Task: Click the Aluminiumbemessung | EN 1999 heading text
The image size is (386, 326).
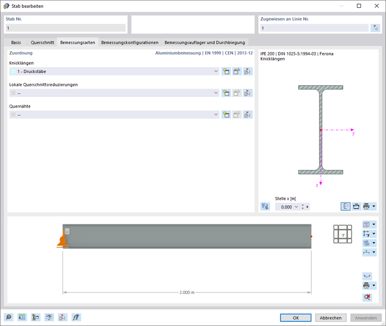Action: pos(204,53)
